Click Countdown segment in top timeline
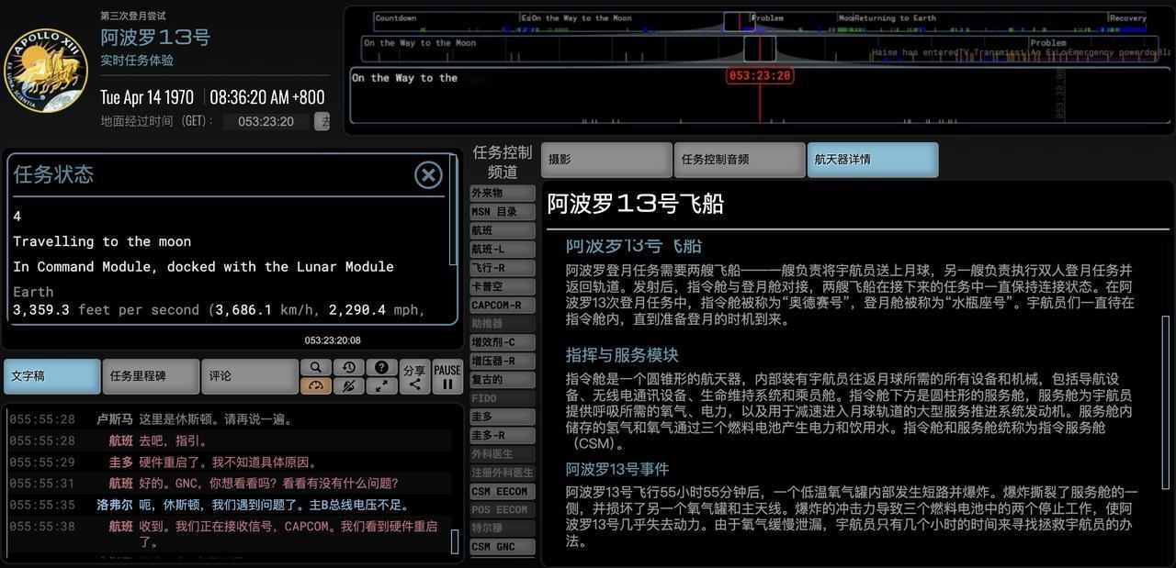The image size is (1176, 568). (396, 17)
